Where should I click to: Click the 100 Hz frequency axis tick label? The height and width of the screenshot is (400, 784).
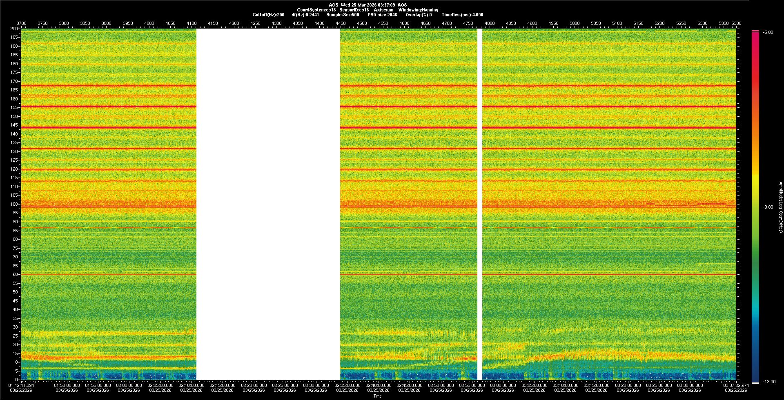[14, 204]
